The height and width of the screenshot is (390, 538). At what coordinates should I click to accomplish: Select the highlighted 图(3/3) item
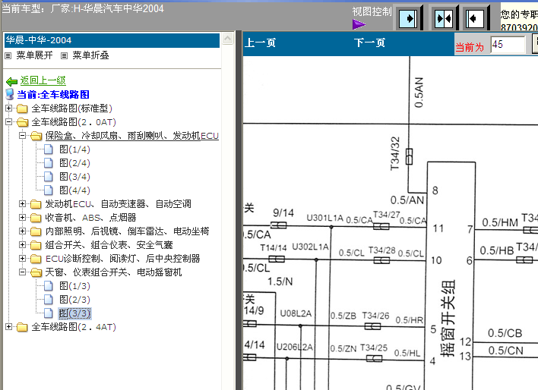(74, 313)
